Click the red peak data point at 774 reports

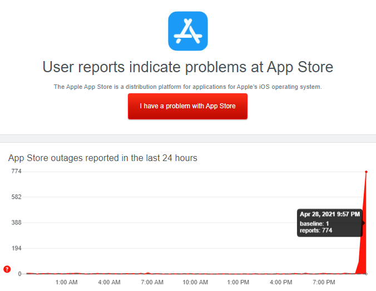click(366, 172)
